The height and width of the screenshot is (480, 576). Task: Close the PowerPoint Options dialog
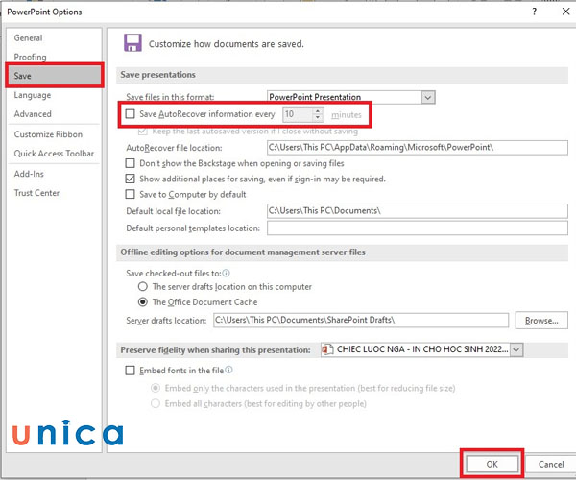coord(565,12)
